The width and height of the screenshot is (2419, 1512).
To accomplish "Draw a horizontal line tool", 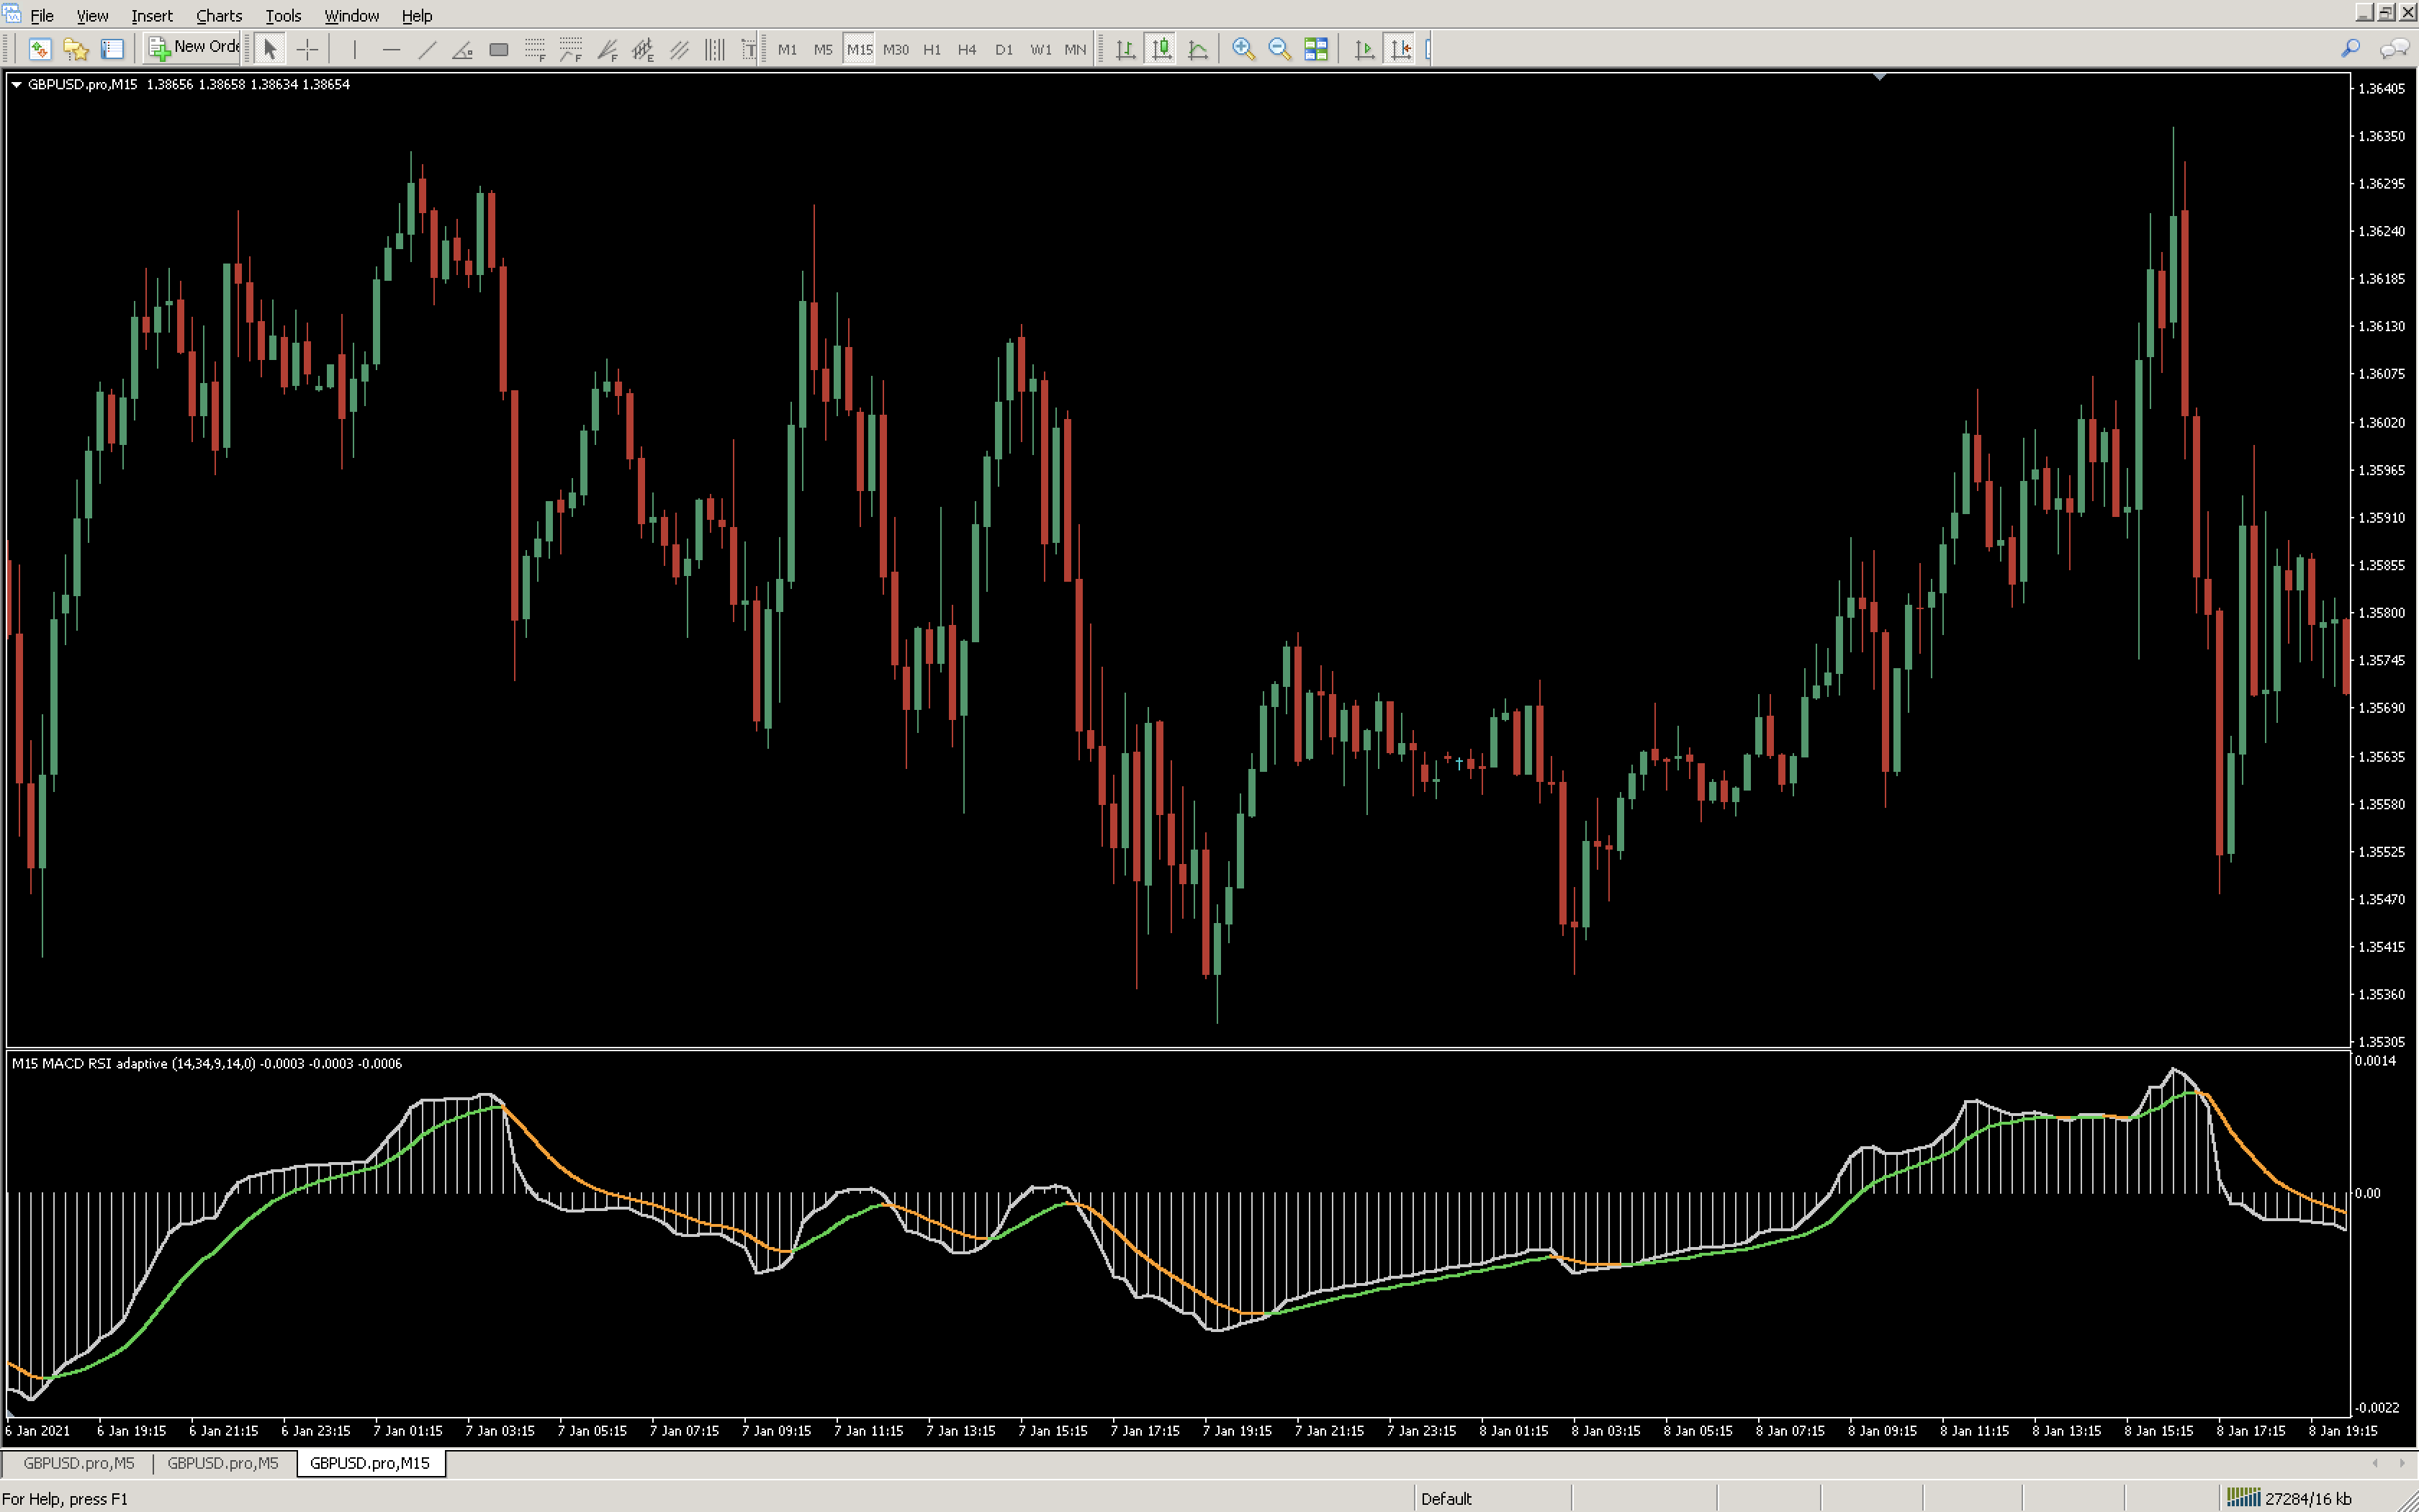I will point(391,49).
